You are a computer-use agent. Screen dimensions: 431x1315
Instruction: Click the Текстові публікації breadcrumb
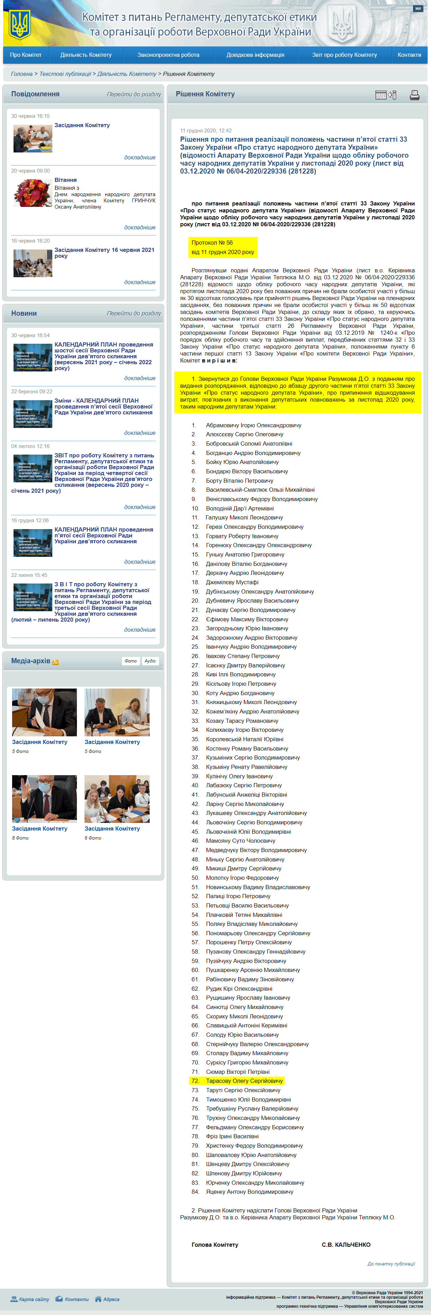coord(65,74)
